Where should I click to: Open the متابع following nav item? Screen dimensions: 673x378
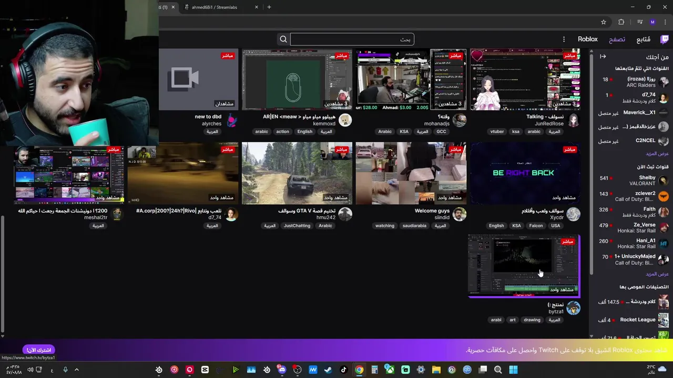point(644,39)
